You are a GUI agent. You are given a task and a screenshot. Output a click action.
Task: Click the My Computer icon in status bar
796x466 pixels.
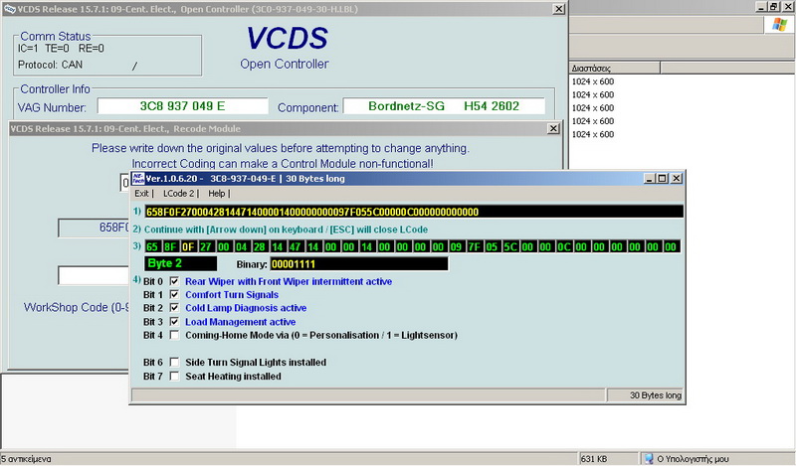click(x=649, y=459)
